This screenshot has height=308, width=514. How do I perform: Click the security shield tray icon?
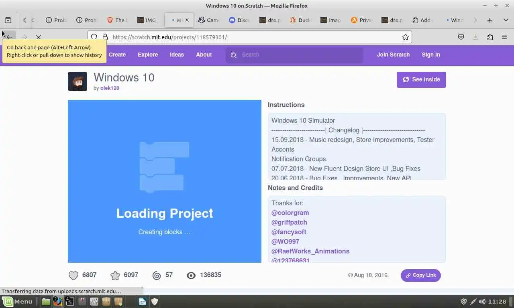point(464,302)
